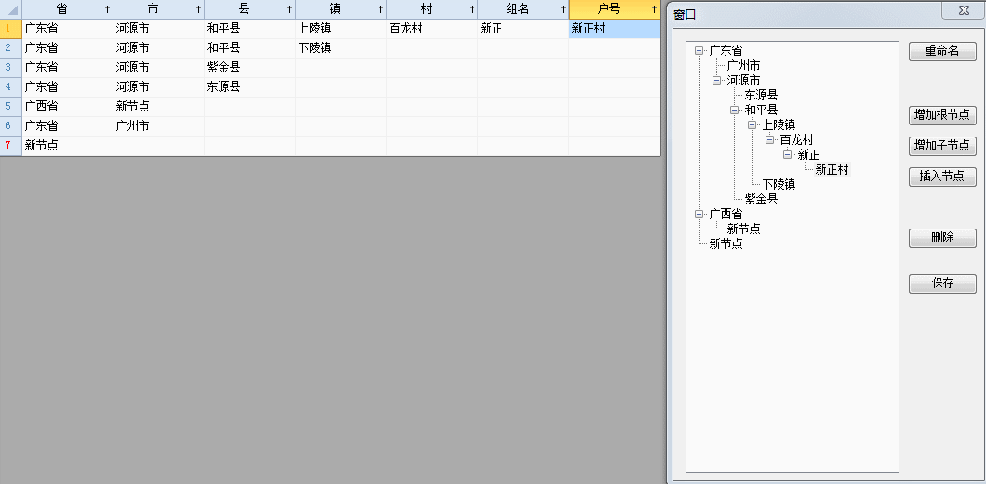Click the 重命名 button
Image resolution: width=986 pixels, height=484 pixels.
942,51
